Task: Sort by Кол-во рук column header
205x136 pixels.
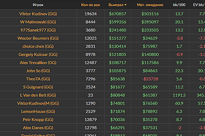Action: 91,5
